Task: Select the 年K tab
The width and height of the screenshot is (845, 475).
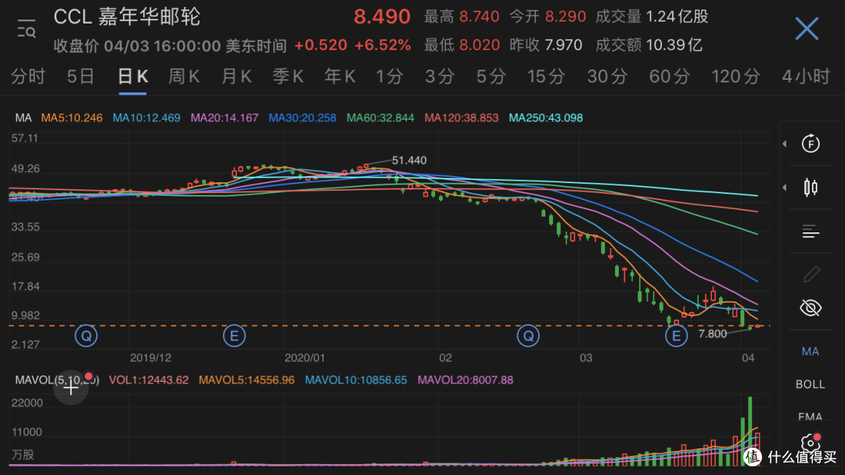Action: click(340, 77)
